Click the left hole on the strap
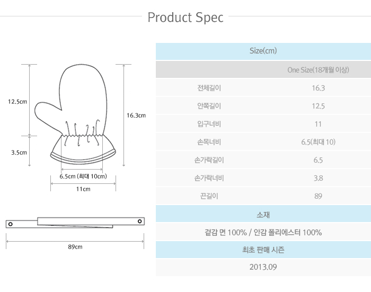The image size is (371, 292). click(x=11, y=224)
